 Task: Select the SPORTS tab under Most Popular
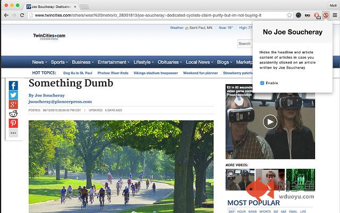coord(265,211)
